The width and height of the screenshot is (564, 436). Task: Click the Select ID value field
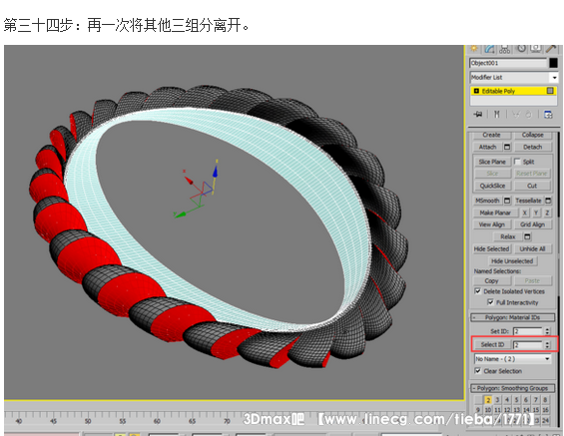(x=528, y=344)
